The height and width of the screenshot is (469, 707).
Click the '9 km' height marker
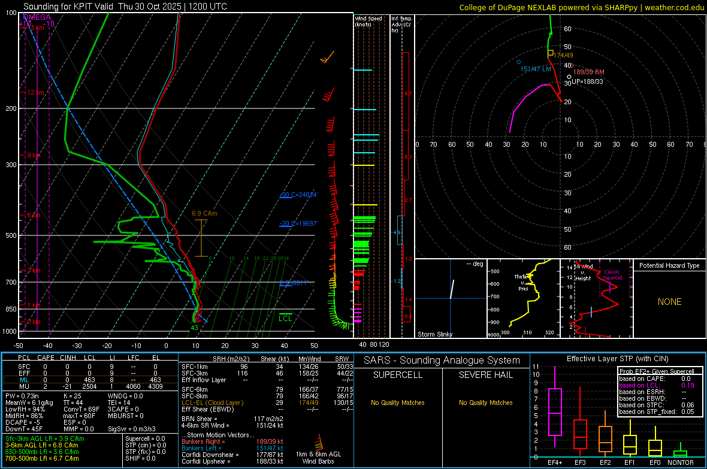tap(34, 155)
